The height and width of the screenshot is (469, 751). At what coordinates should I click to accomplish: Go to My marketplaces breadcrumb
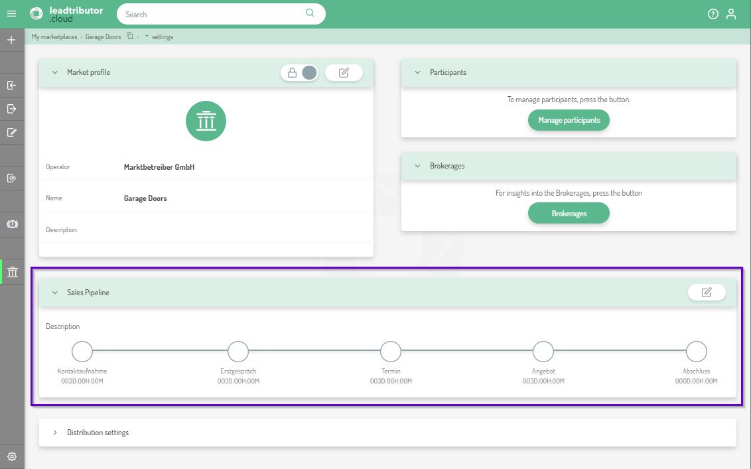(54, 37)
